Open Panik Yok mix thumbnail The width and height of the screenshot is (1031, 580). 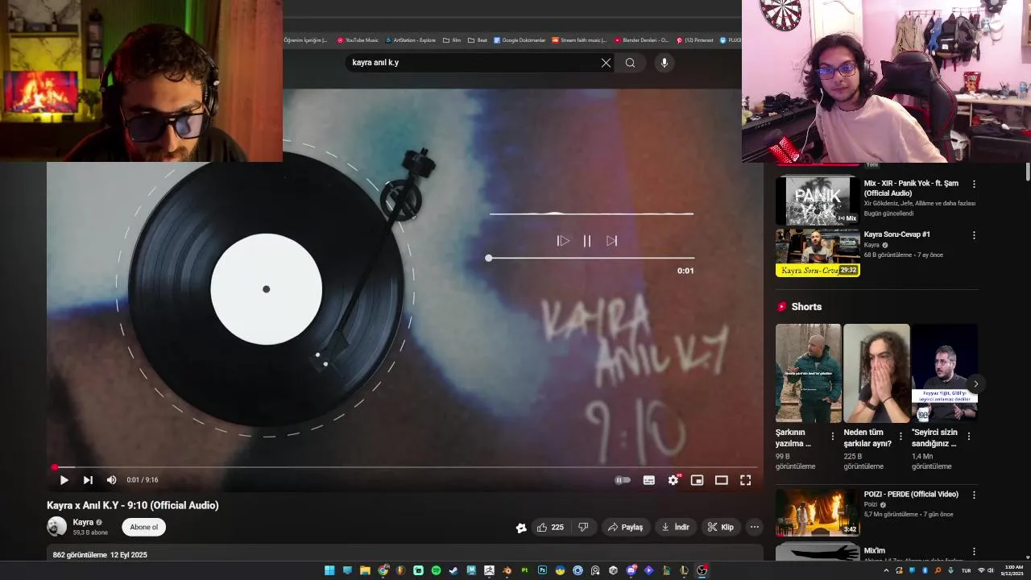(x=818, y=200)
